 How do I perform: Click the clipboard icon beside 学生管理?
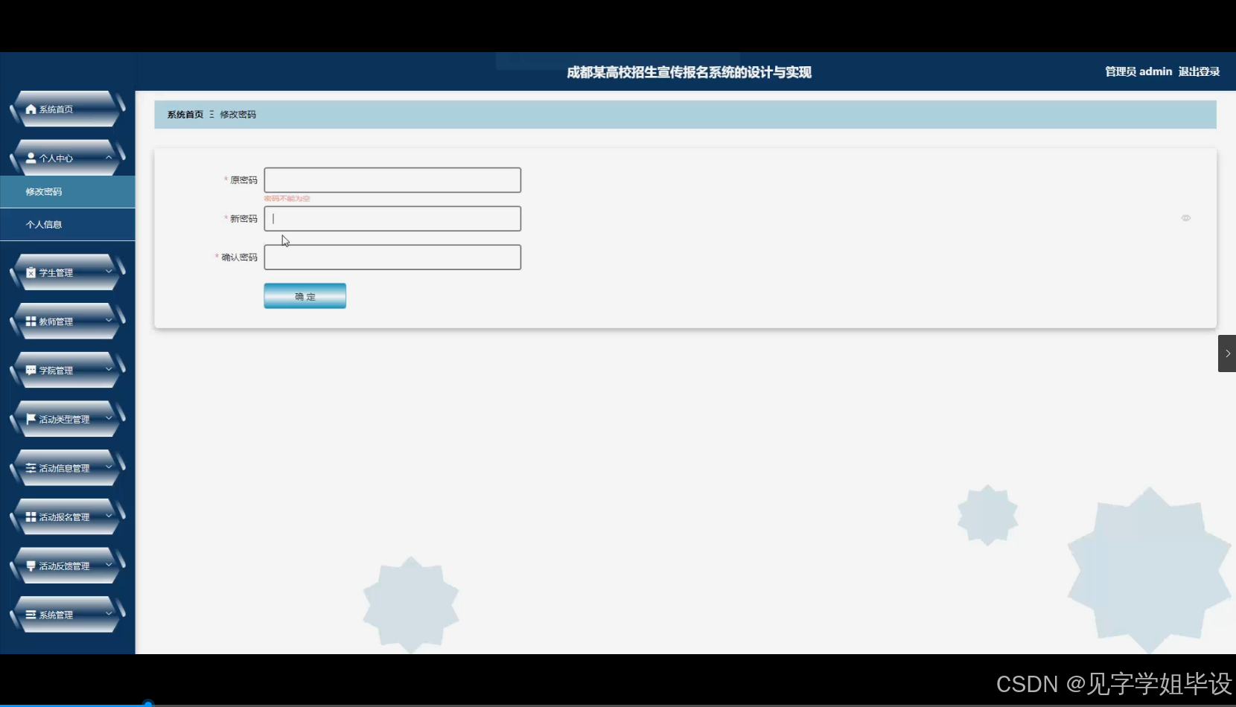pyautogui.click(x=31, y=272)
